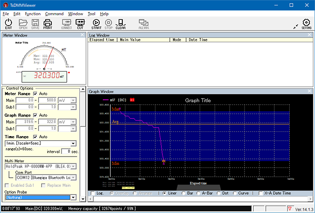The height and width of the screenshot is (213, 315).
Task: Start measurement with the START icon
Action: [96, 24]
